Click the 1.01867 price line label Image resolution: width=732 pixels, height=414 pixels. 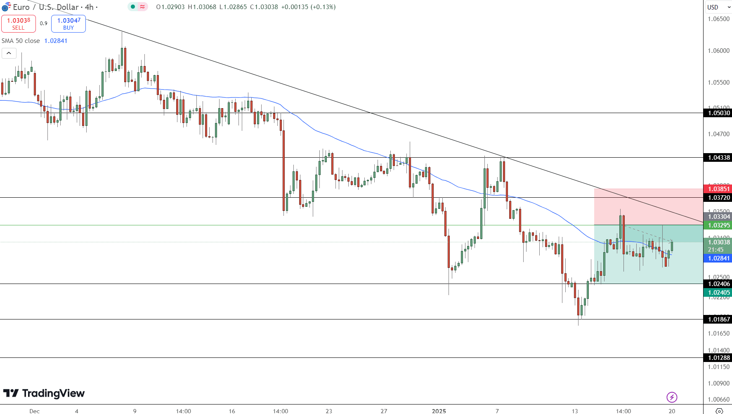719,319
